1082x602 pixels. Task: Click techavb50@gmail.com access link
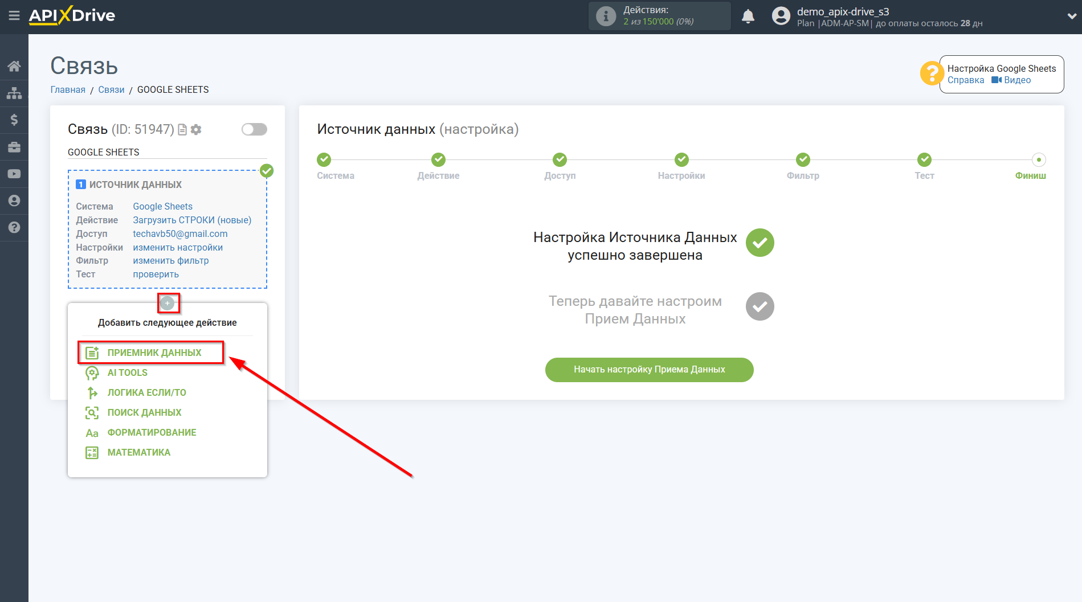tap(180, 234)
